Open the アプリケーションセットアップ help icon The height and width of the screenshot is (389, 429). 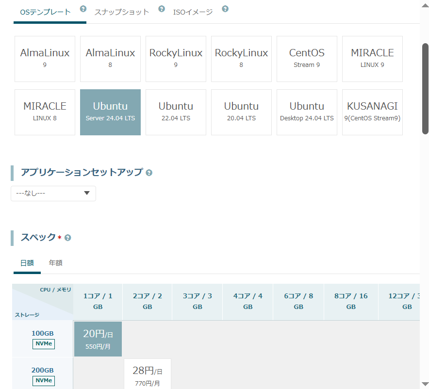[149, 173]
